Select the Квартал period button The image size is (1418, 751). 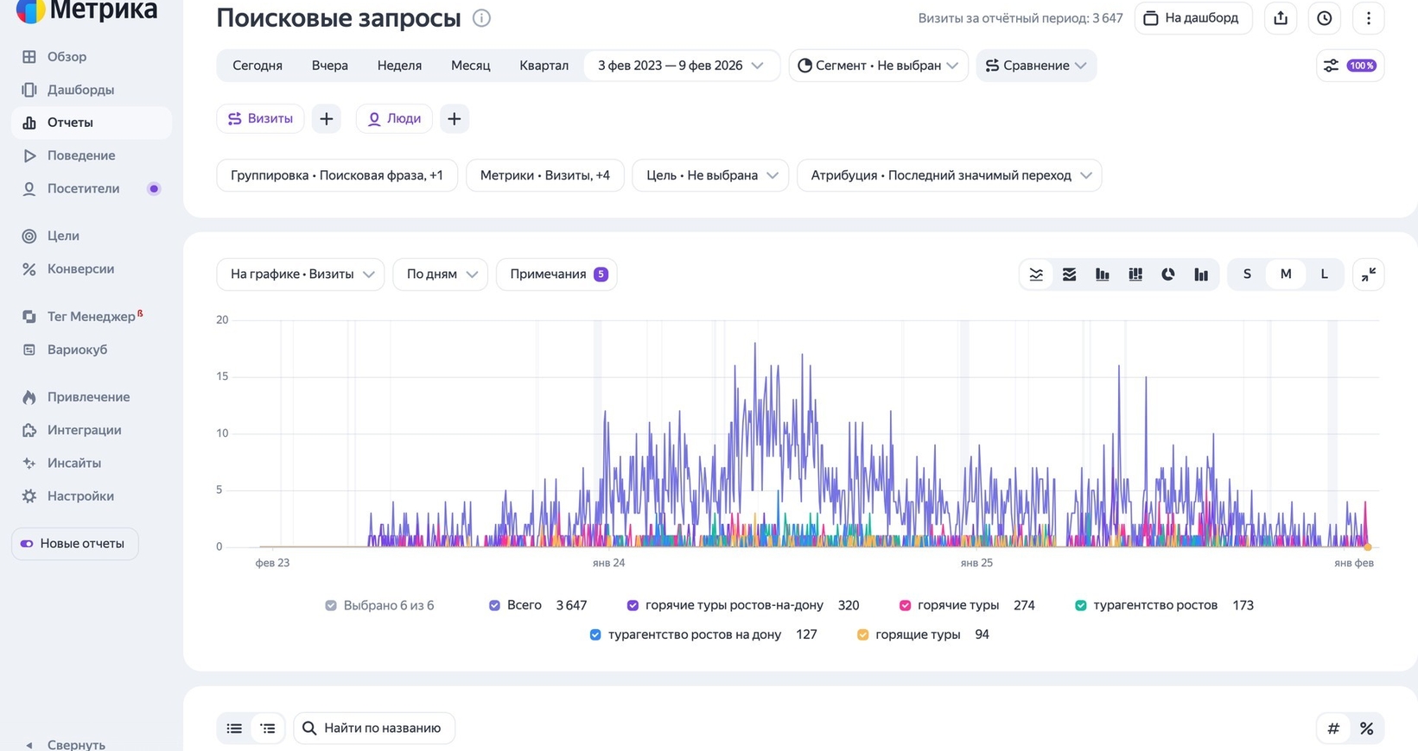tap(544, 66)
